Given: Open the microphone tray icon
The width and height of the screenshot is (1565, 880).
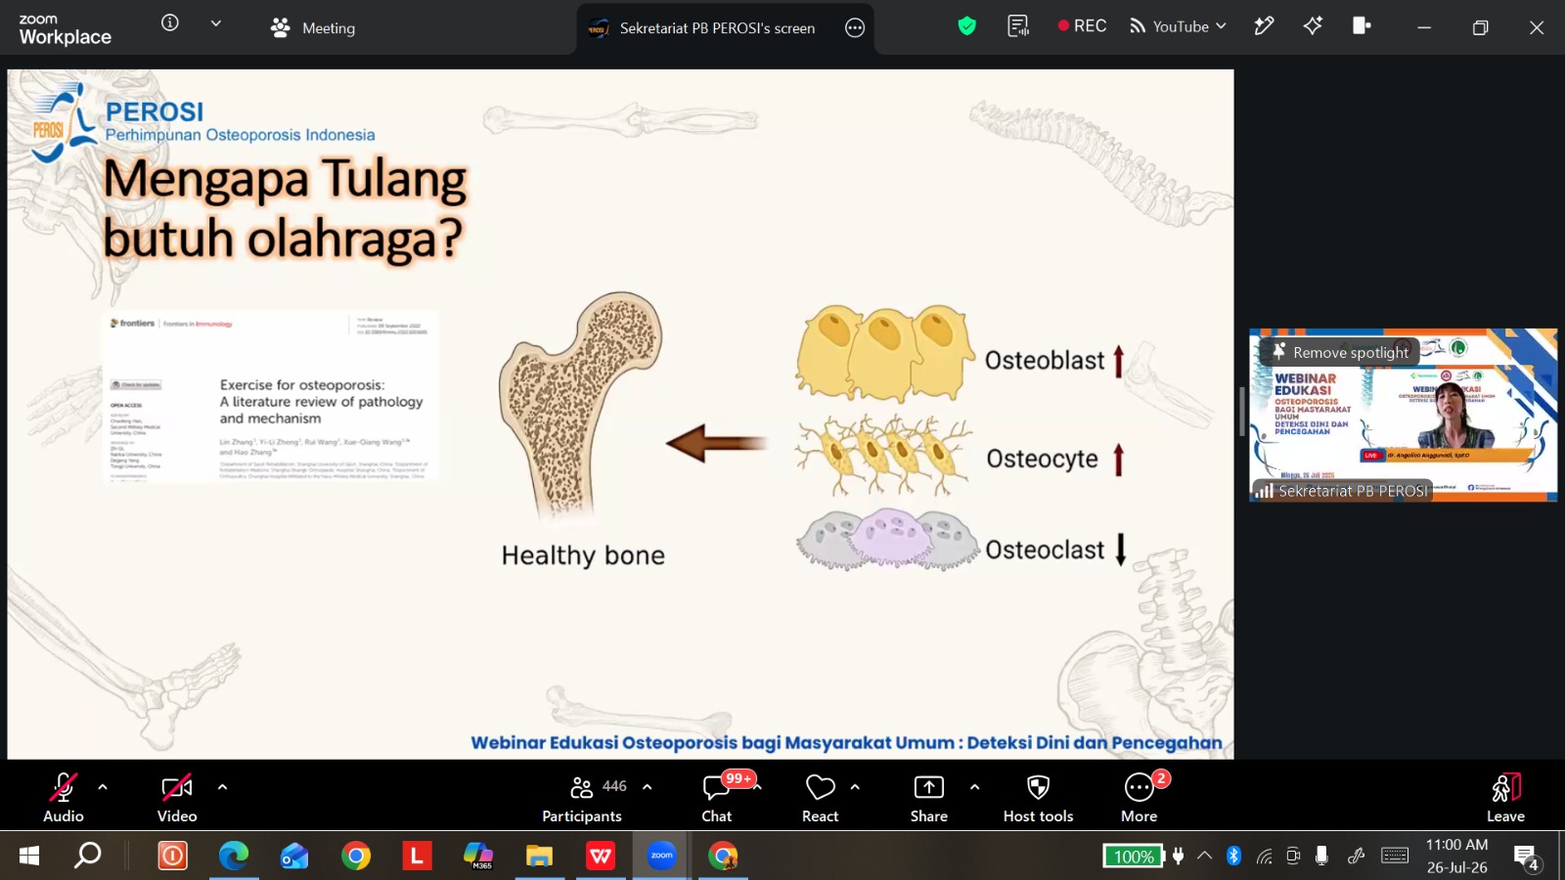Looking at the screenshot, I should (1321, 856).
